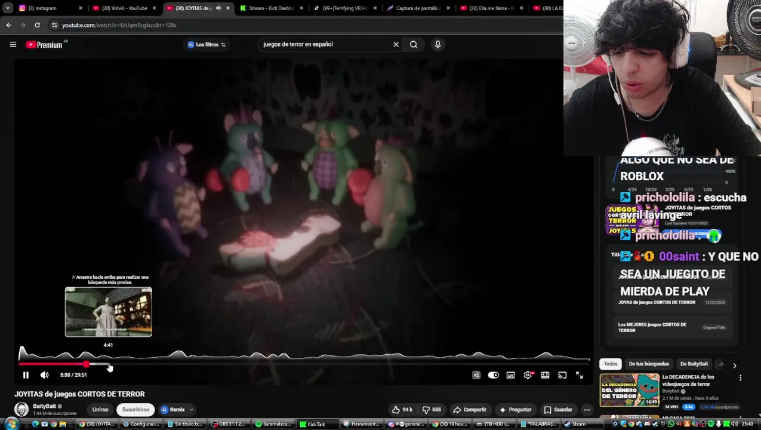The image size is (761, 430).
Task: Select the De tus búsquedas chip
Action: point(649,364)
